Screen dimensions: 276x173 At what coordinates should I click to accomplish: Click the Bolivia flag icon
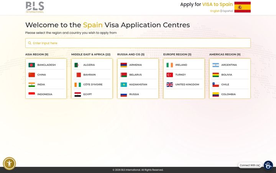[215, 75]
